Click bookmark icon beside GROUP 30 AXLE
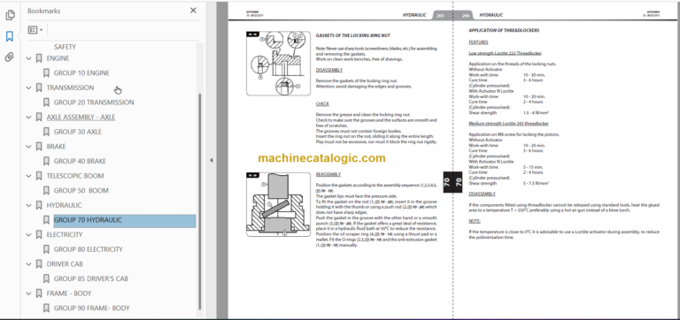Image resolution: width=680 pixels, height=320 pixels. [x=46, y=132]
